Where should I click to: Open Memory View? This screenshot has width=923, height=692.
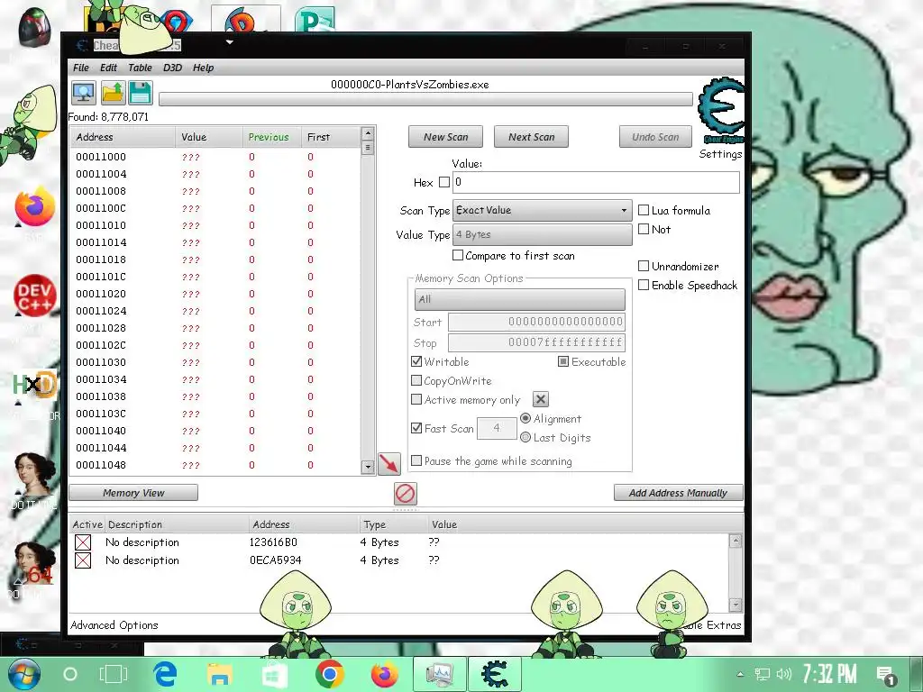(x=133, y=493)
